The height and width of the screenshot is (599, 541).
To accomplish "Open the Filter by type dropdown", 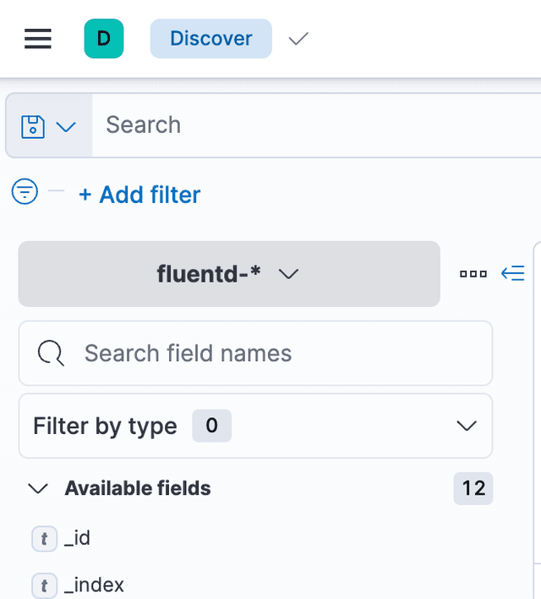I will coord(255,426).
